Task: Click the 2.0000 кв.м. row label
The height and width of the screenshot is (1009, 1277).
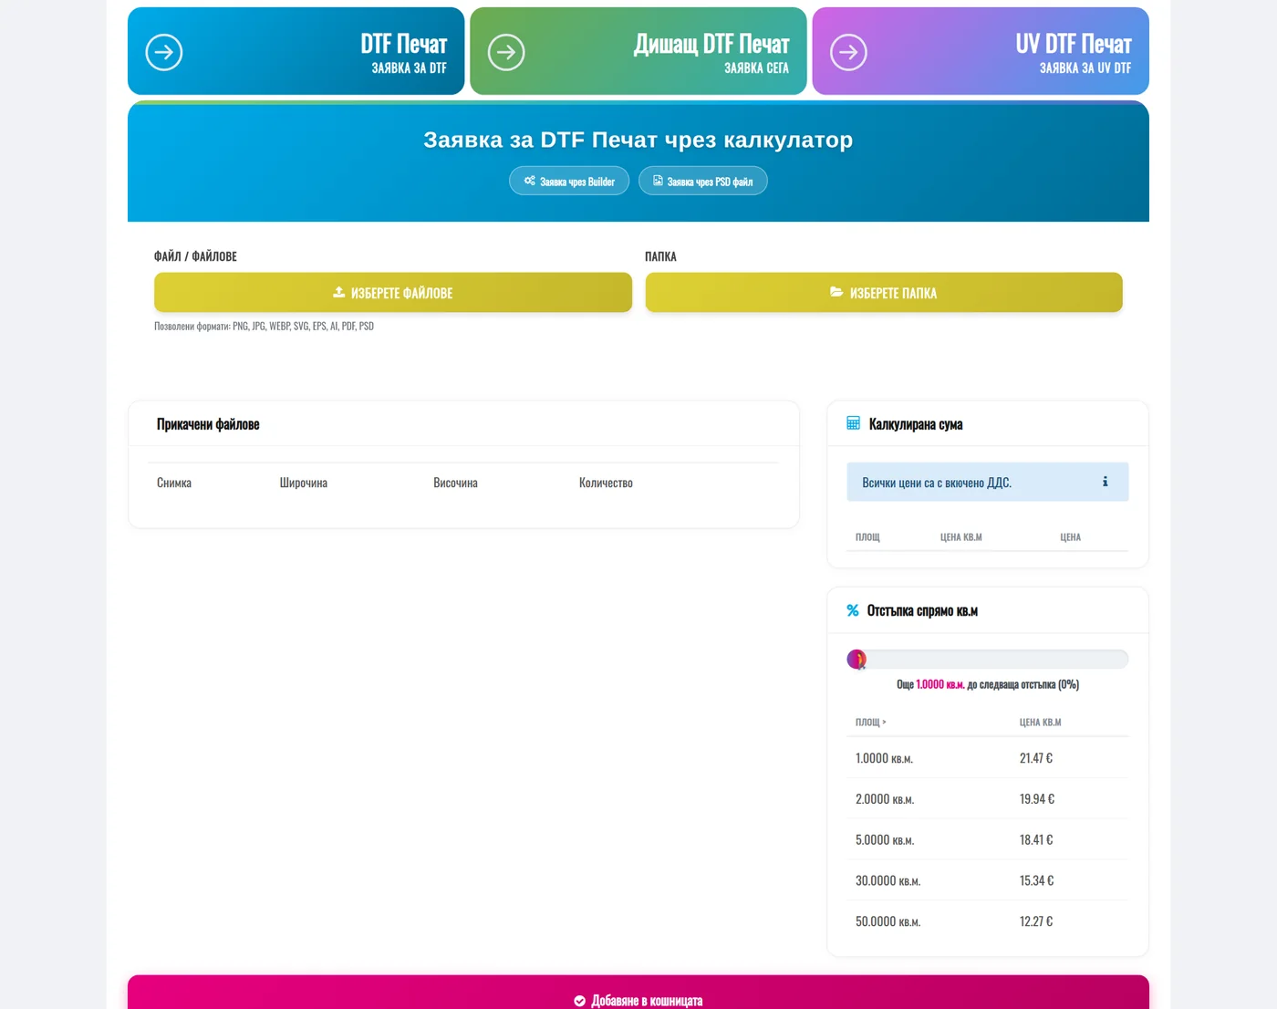Action: point(885,799)
